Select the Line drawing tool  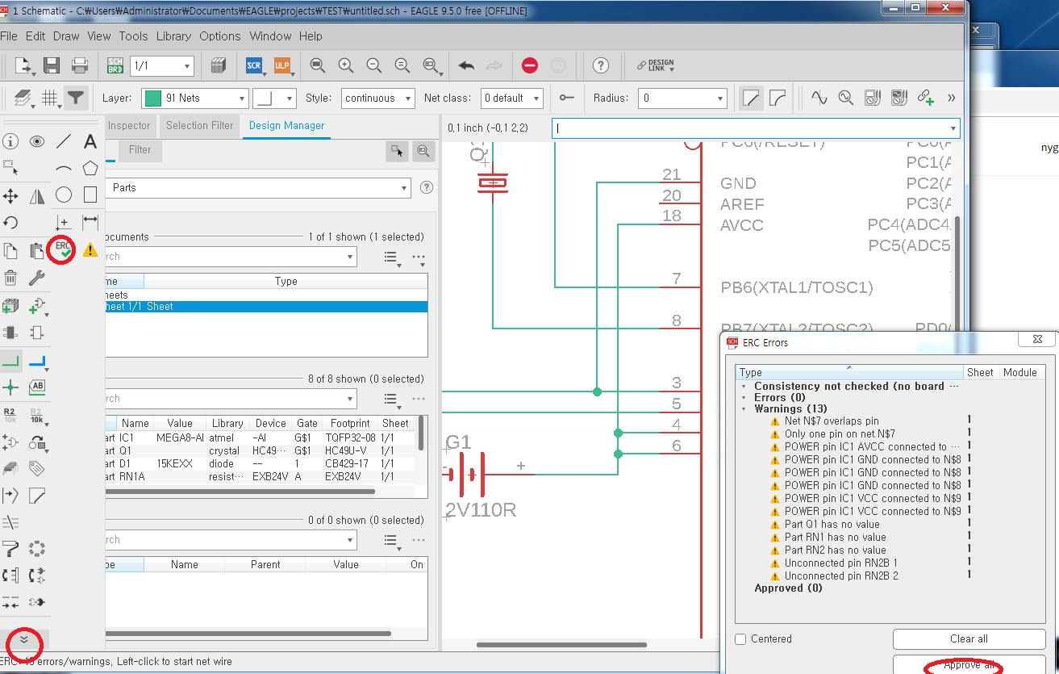point(64,142)
